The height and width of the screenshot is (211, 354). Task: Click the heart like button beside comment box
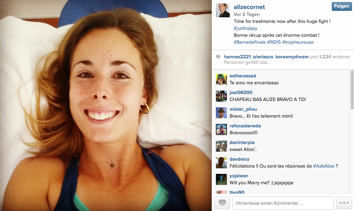tap(222, 203)
